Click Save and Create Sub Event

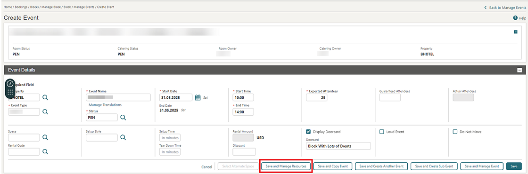coord(434,166)
